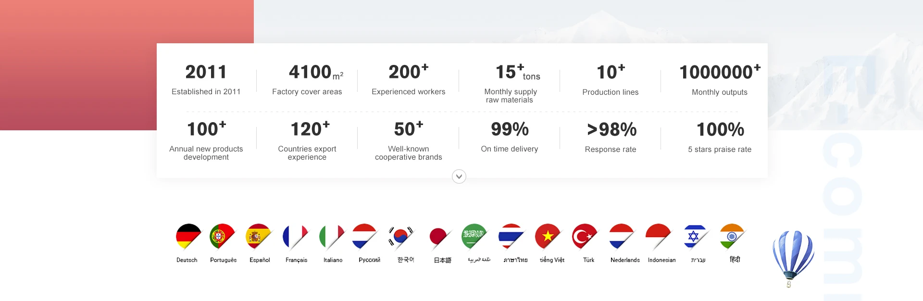Viewport: 923px width, 301px height.
Task: Click the South Korean flag icon
Action: tap(400, 236)
